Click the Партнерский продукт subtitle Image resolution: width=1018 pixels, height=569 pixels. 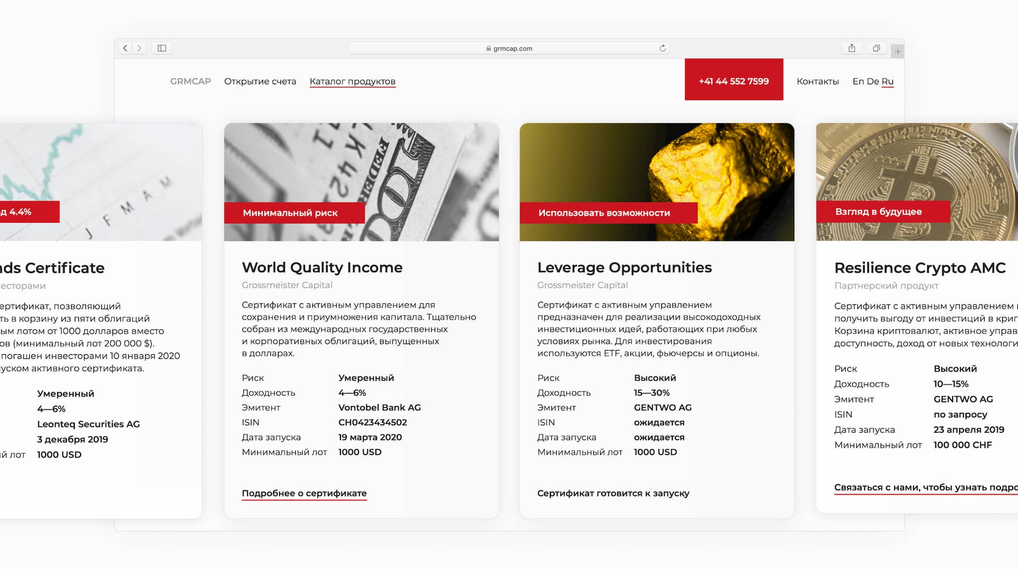point(887,286)
